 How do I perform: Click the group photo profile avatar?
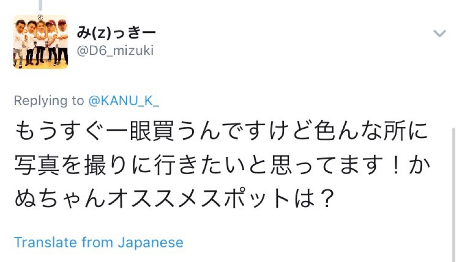41,42
